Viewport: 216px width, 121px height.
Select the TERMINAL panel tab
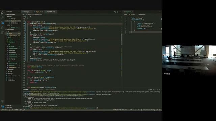tap(26, 90)
